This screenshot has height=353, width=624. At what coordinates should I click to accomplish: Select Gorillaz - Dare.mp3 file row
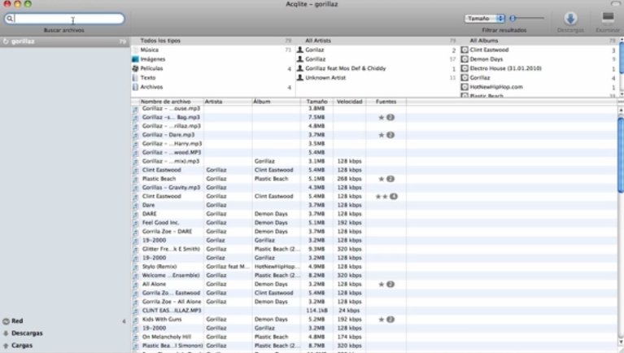(374, 135)
